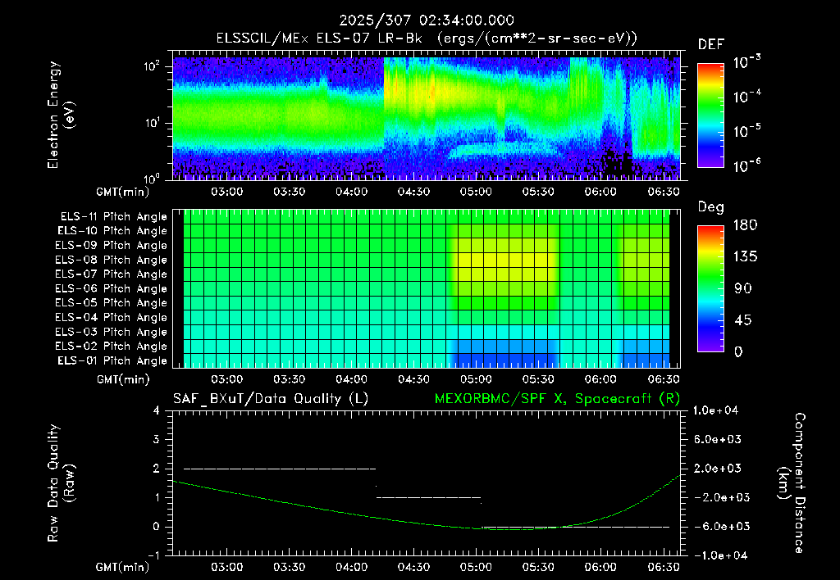The image size is (840, 580).
Task: Click the 05:00 tick under the pitch angle panel
Action: click(x=476, y=379)
